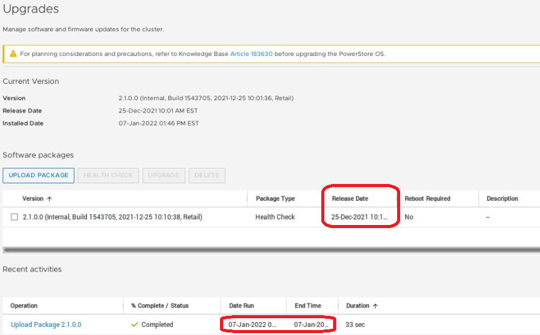This screenshot has width=540, height=335.
Task: Select the End Time column header
Action: coord(308,306)
